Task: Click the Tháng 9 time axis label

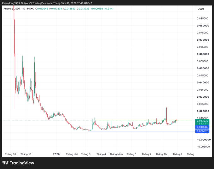Action: point(177,154)
